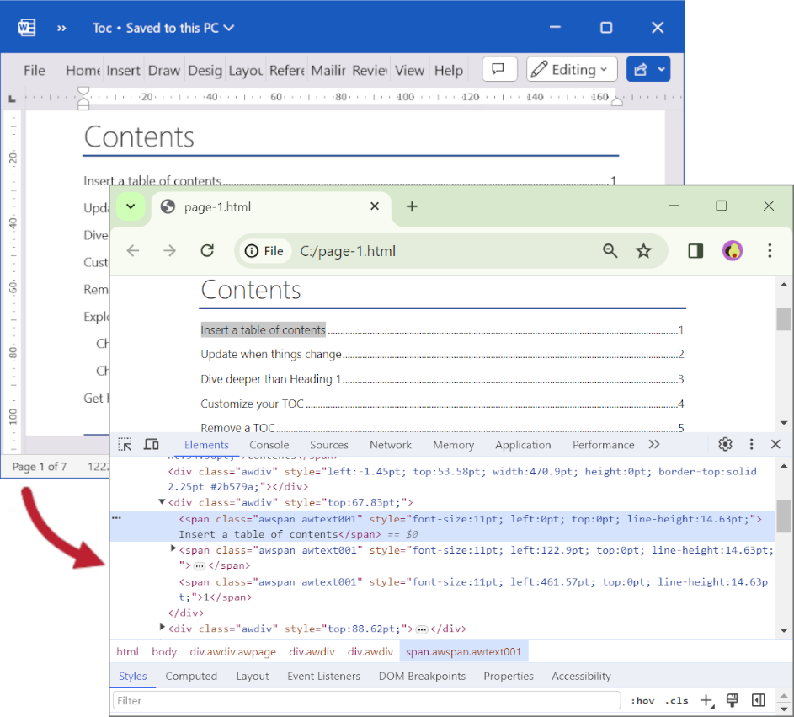Open a new browser tab
This screenshot has width=794, height=717.
(413, 206)
